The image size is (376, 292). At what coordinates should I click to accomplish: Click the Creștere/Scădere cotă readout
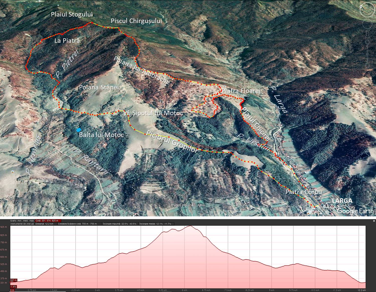(77, 224)
